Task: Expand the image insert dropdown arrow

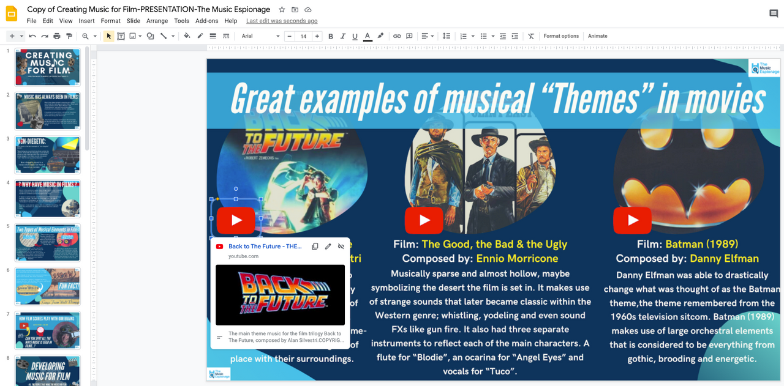Action: point(140,36)
